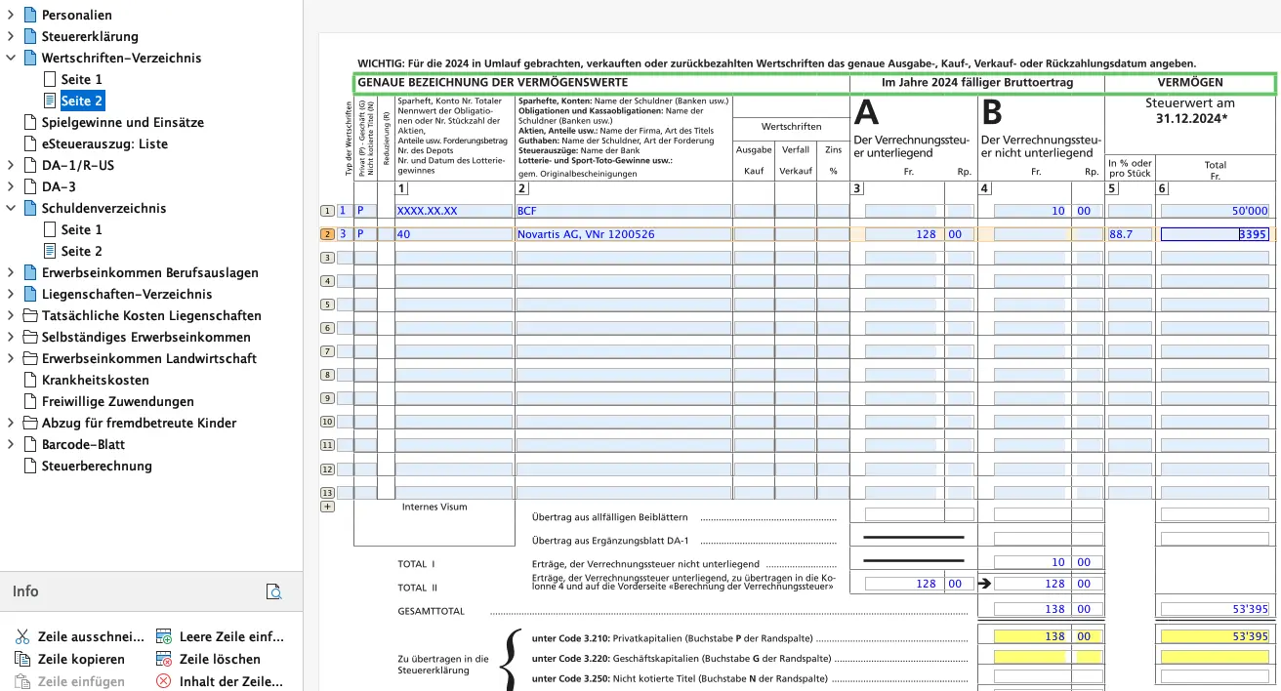Open Spielgewinne und Einsätze form
The image size is (1281, 691).
[x=122, y=122]
